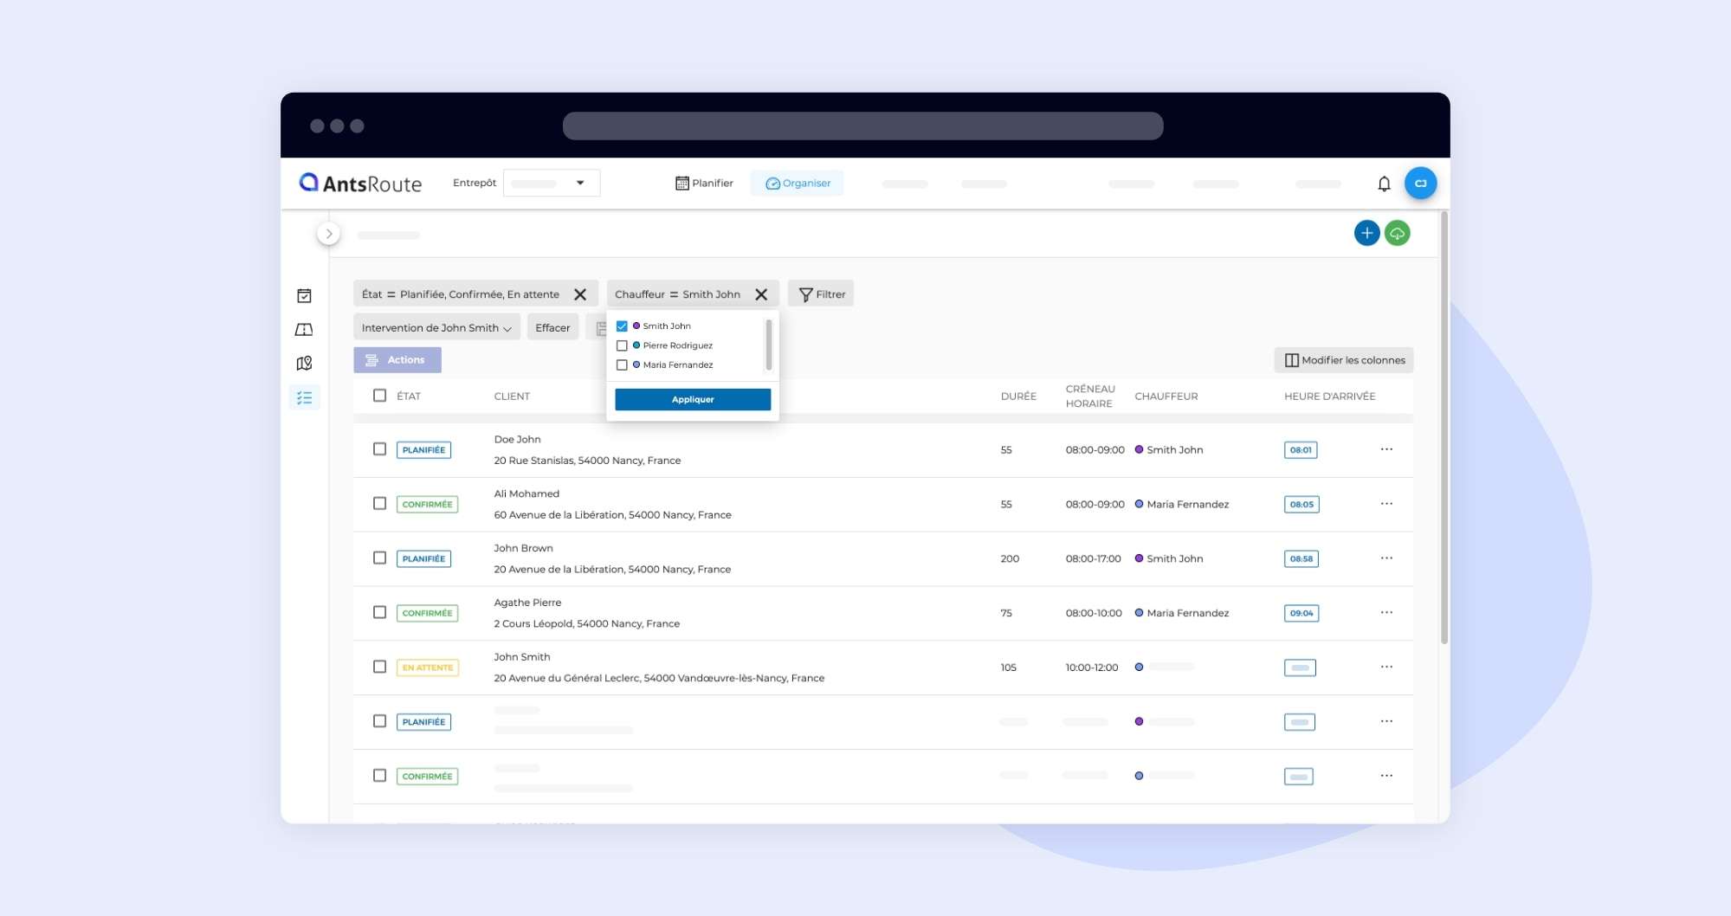The width and height of the screenshot is (1731, 916).
Task: Click the notification bell icon
Action: pyautogui.click(x=1384, y=184)
